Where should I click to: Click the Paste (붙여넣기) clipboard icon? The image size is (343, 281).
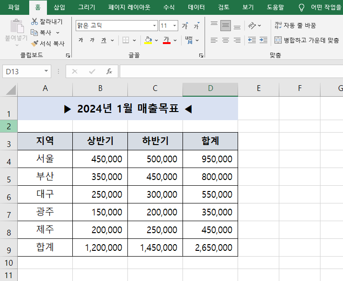point(17,26)
